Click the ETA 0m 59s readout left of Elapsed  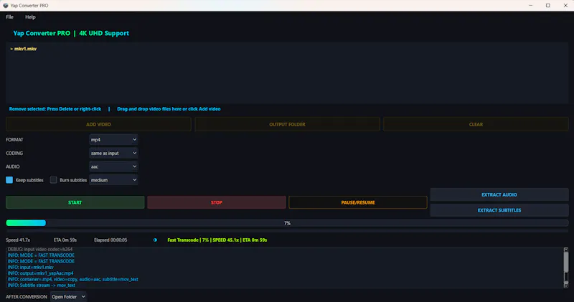(x=65, y=240)
